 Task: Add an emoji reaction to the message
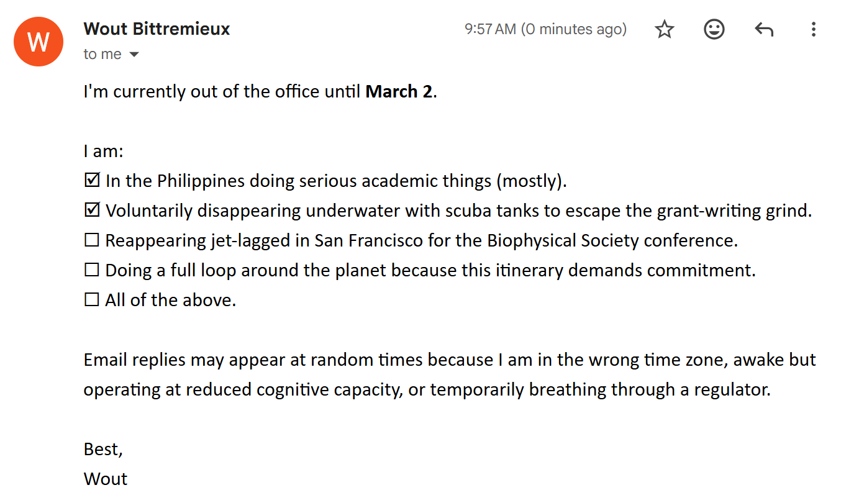tap(714, 29)
